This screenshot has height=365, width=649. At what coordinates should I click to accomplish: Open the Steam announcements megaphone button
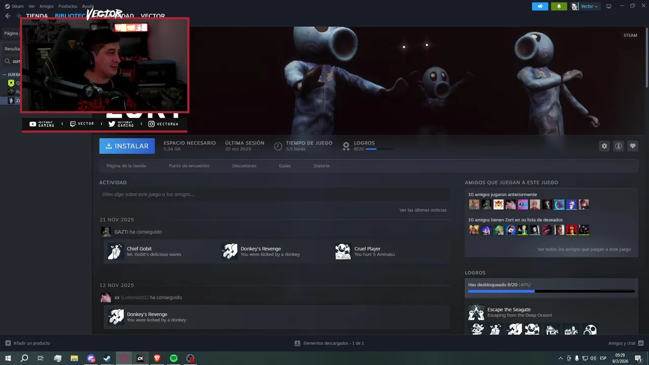click(540, 6)
